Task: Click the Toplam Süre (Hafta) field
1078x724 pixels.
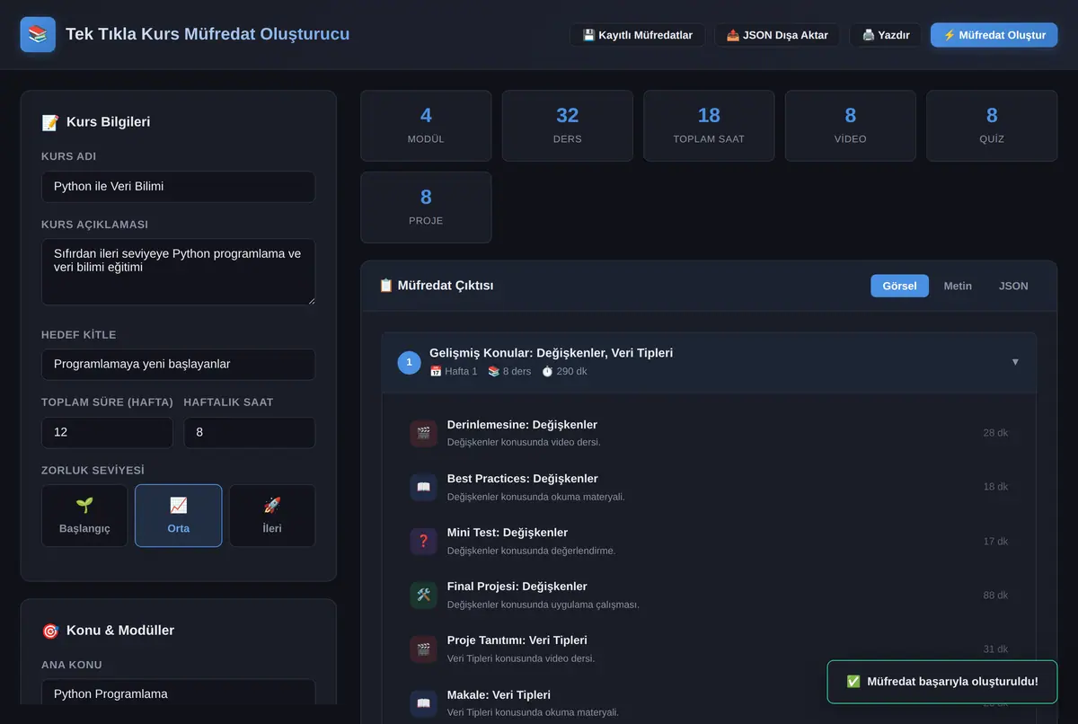Action: [x=107, y=433]
